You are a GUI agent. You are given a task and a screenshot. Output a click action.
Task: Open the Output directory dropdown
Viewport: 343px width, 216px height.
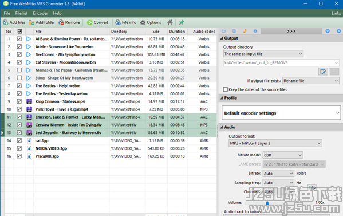(263, 54)
